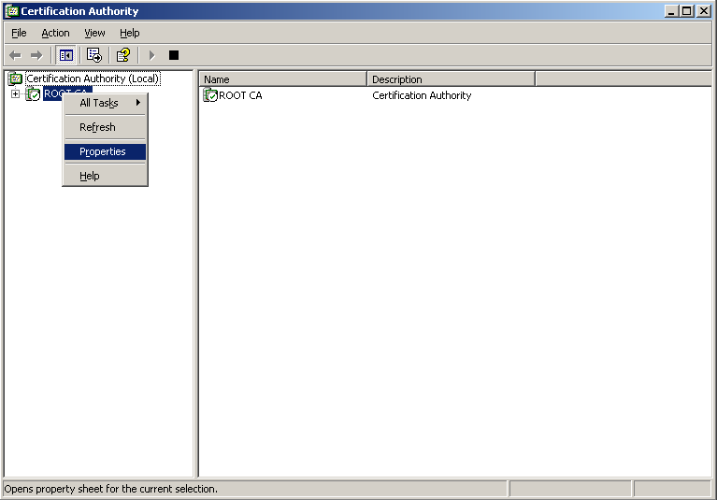Click the ROOT CA icon in the list pane
Image resolution: width=717 pixels, height=500 pixels.
tap(210, 95)
